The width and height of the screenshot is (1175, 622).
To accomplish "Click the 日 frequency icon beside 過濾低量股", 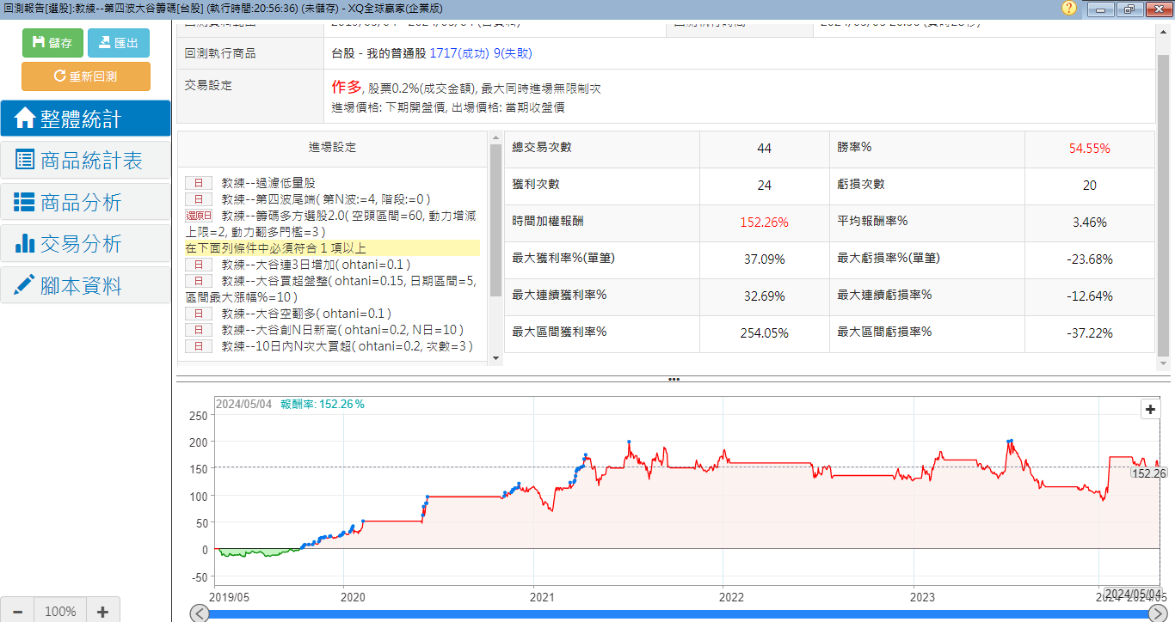I will (x=198, y=183).
